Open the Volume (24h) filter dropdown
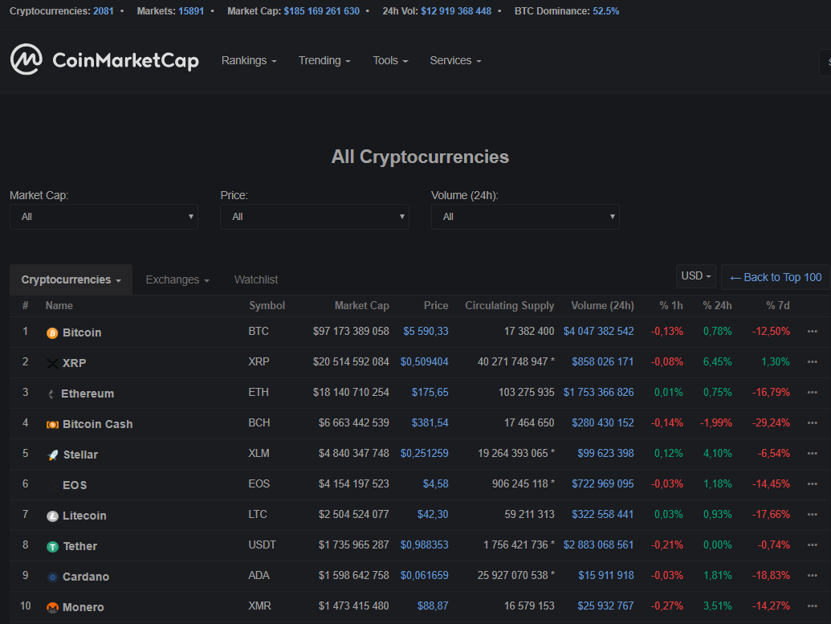The width and height of the screenshot is (831, 624). pyautogui.click(x=525, y=217)
